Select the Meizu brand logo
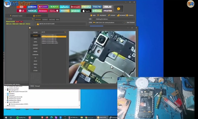This screenshot has height=119, width=198. pyautogui.click(x=86, y=7)
